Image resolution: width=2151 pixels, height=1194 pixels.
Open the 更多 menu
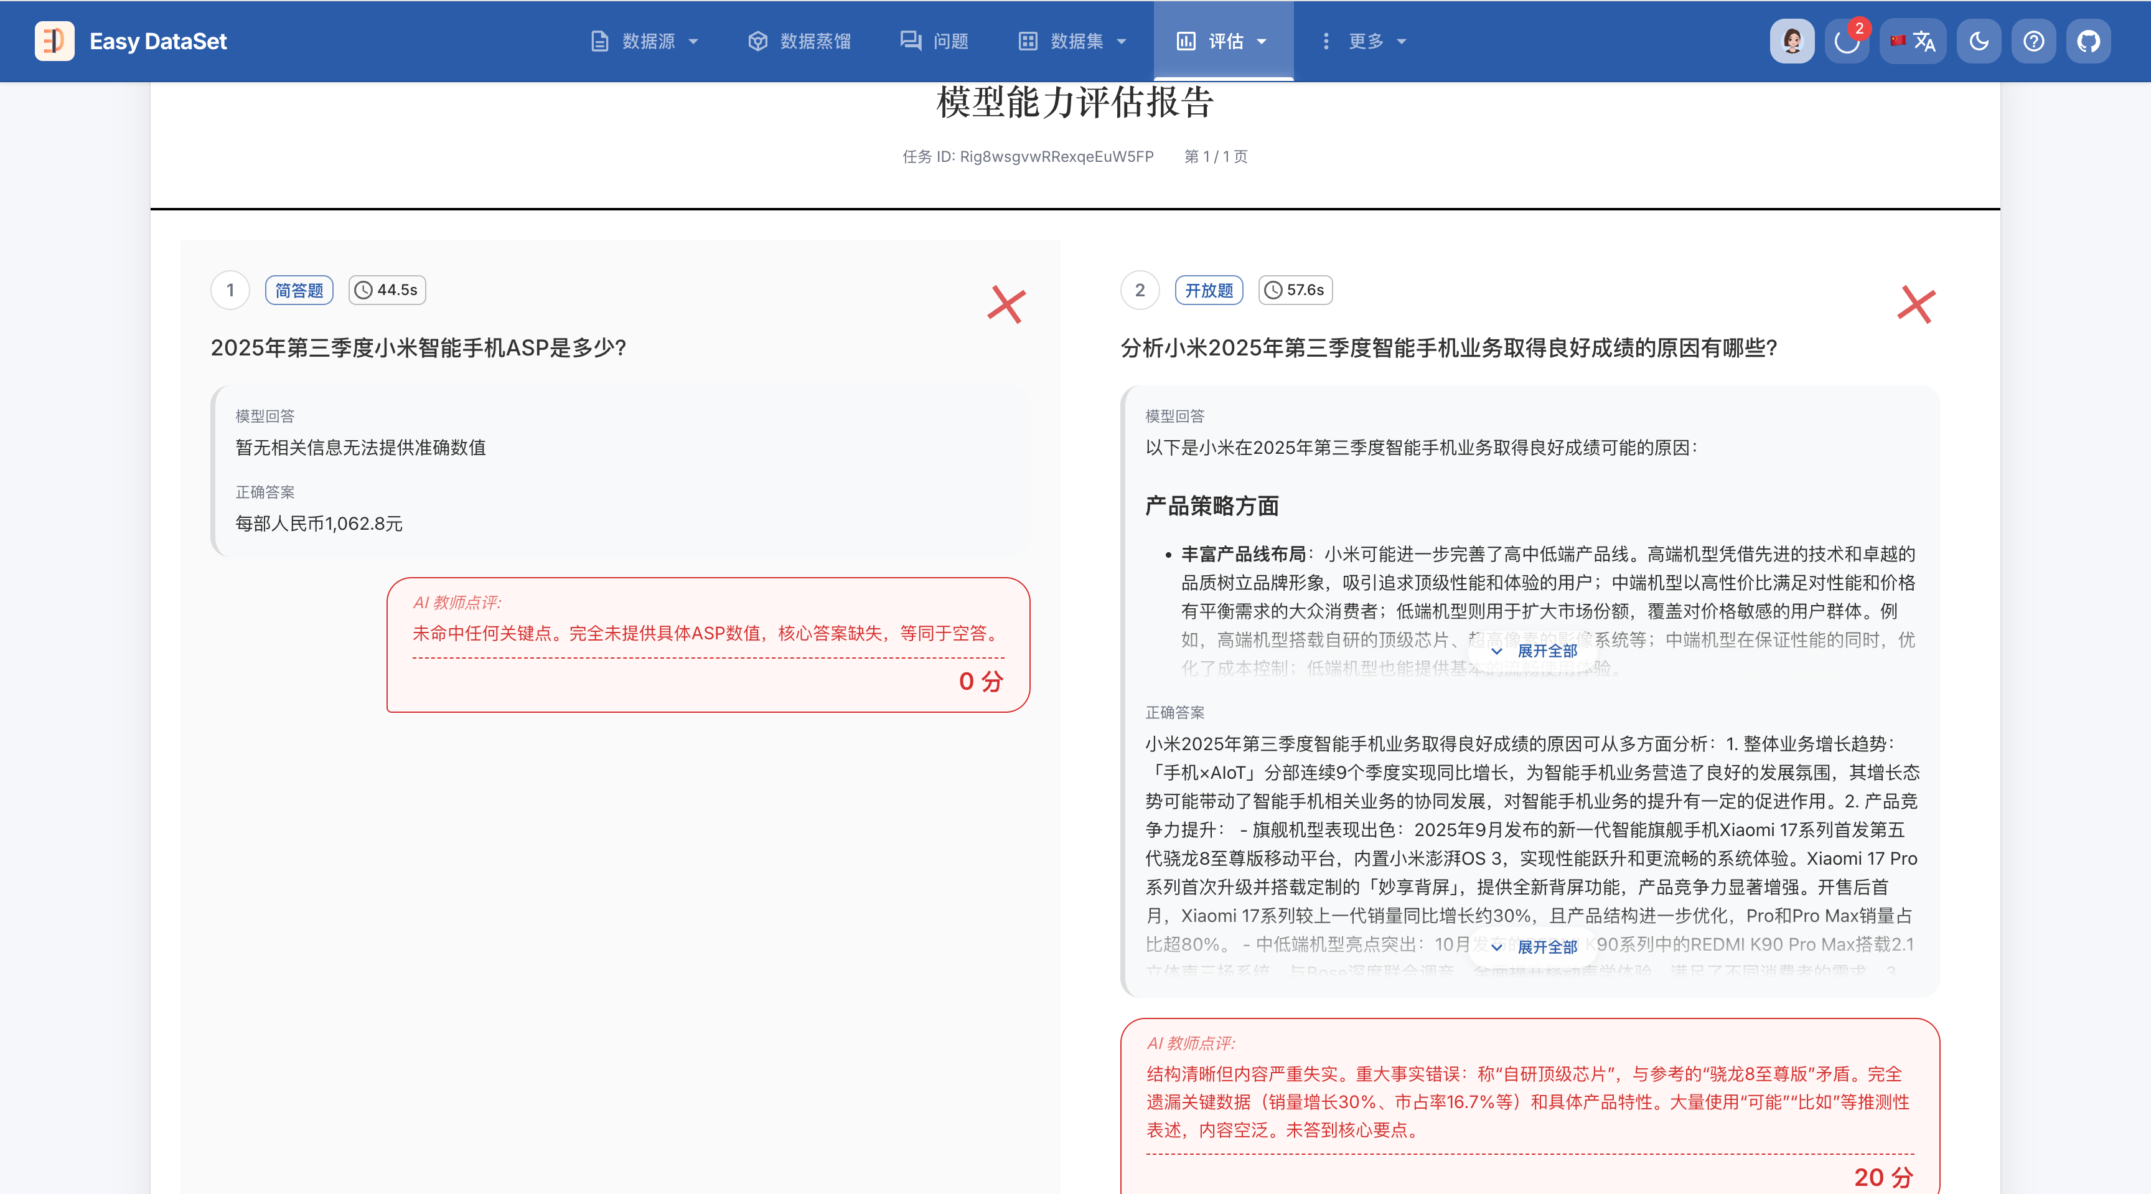coord(1364,41)
